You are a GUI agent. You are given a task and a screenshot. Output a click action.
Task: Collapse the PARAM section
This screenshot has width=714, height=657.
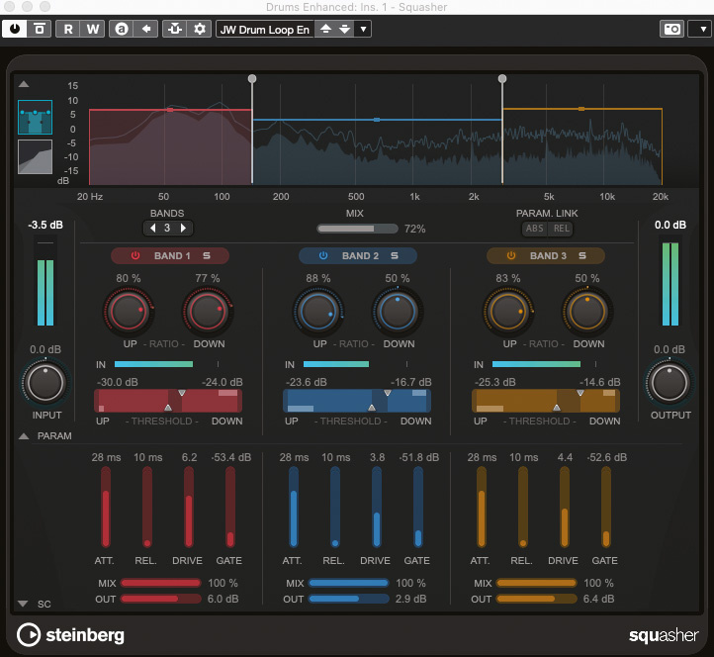coord(24,436)
